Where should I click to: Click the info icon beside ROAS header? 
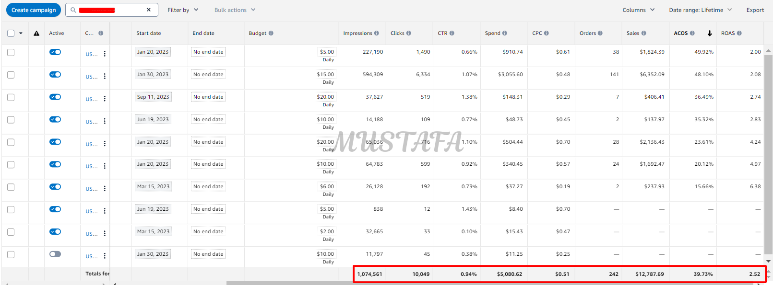(x=739, y=34)
